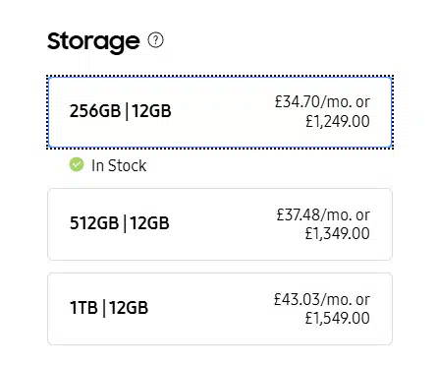Pick the 1TB | 12GB storage option
The width and height of the screenshot is (438, 366).
tap(220, 309)
